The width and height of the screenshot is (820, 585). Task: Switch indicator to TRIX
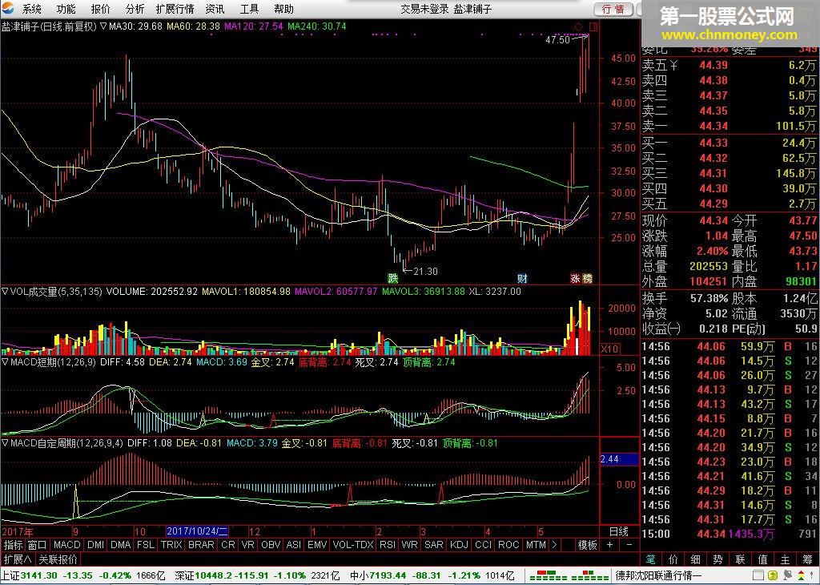tap(171, 545)
